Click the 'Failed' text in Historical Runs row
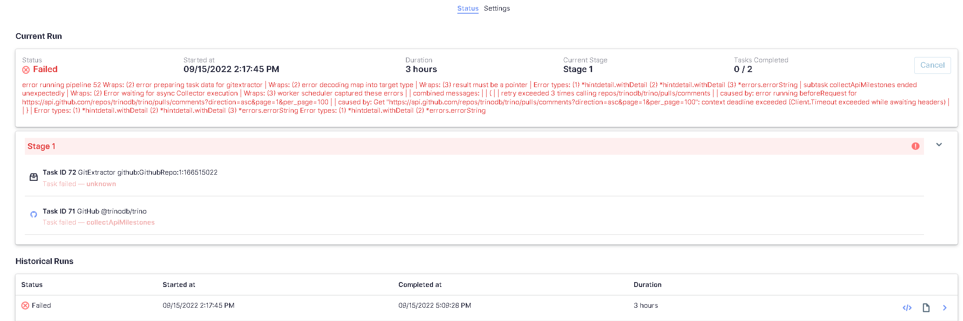963x321 pixels. tap(41, 306)
